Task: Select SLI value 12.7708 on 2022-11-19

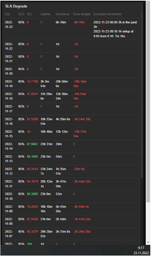Action: point(32,81)
